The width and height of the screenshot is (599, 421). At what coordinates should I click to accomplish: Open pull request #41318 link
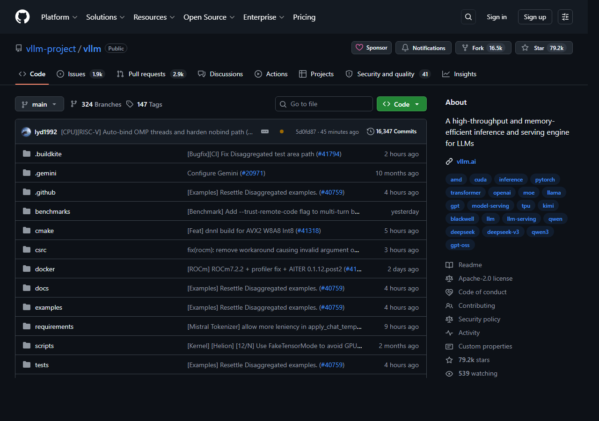[308, 231]
